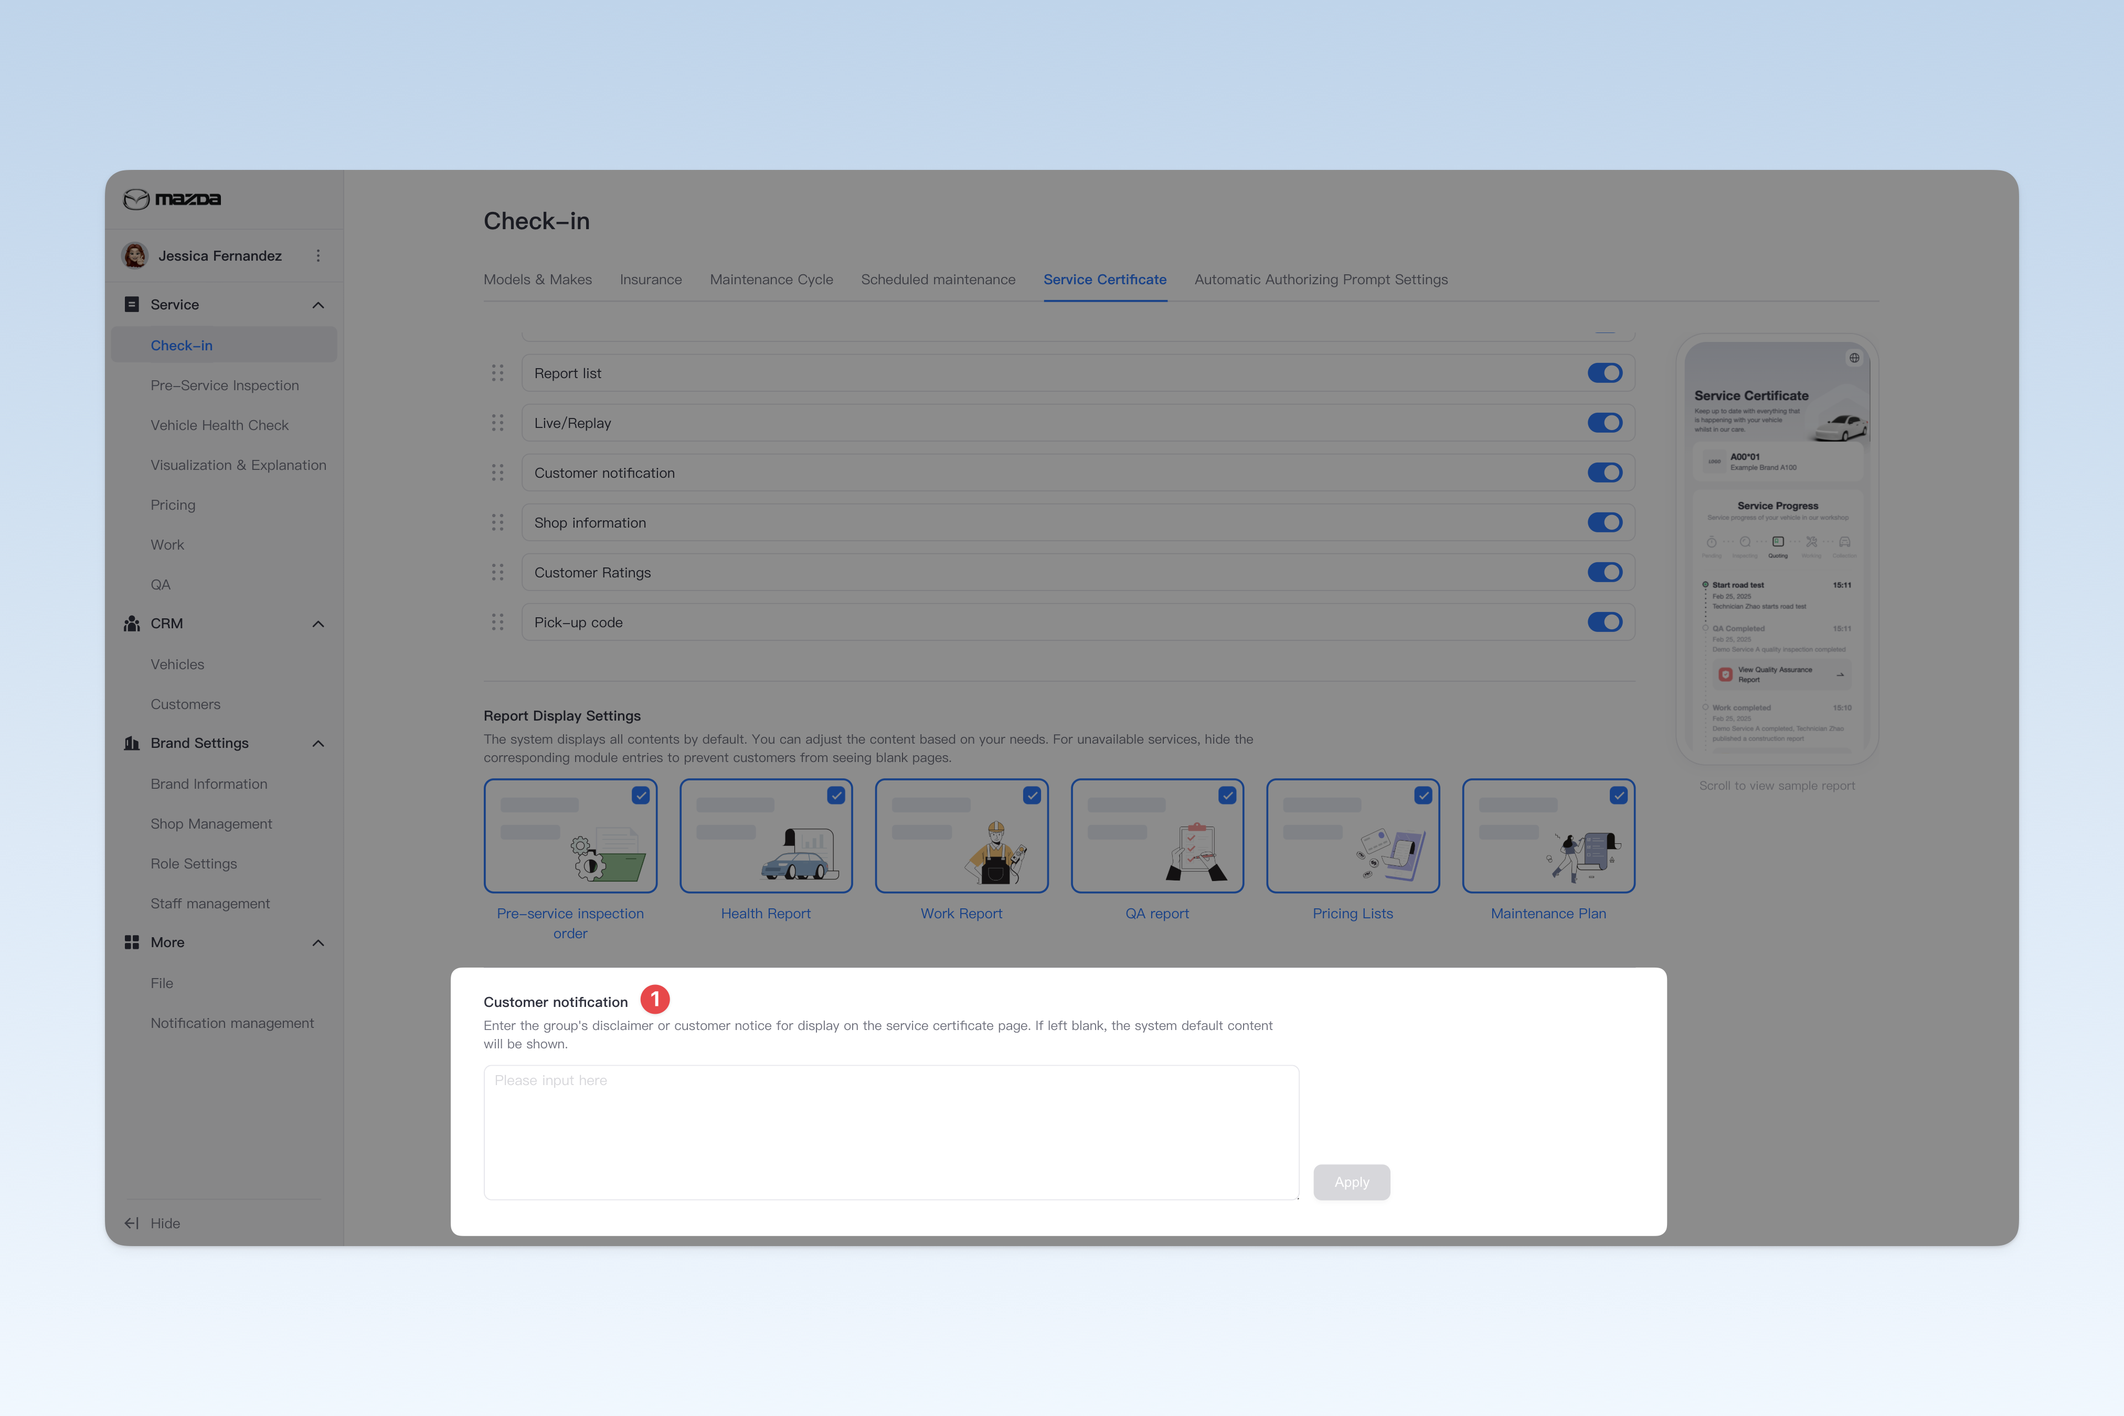
Task: Click the Mazda logo
Action: (172, 199)
